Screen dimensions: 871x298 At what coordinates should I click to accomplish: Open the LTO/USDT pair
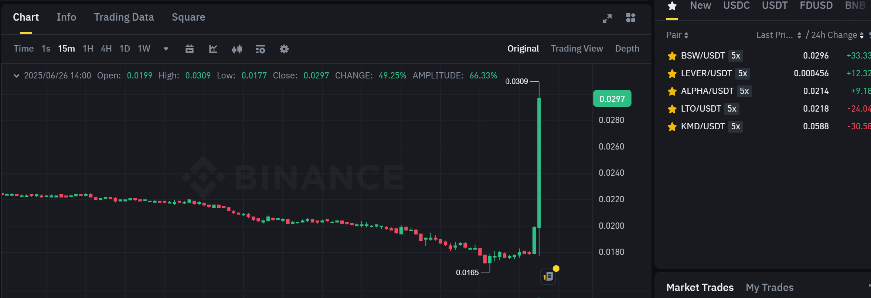[x=701, y=109]
